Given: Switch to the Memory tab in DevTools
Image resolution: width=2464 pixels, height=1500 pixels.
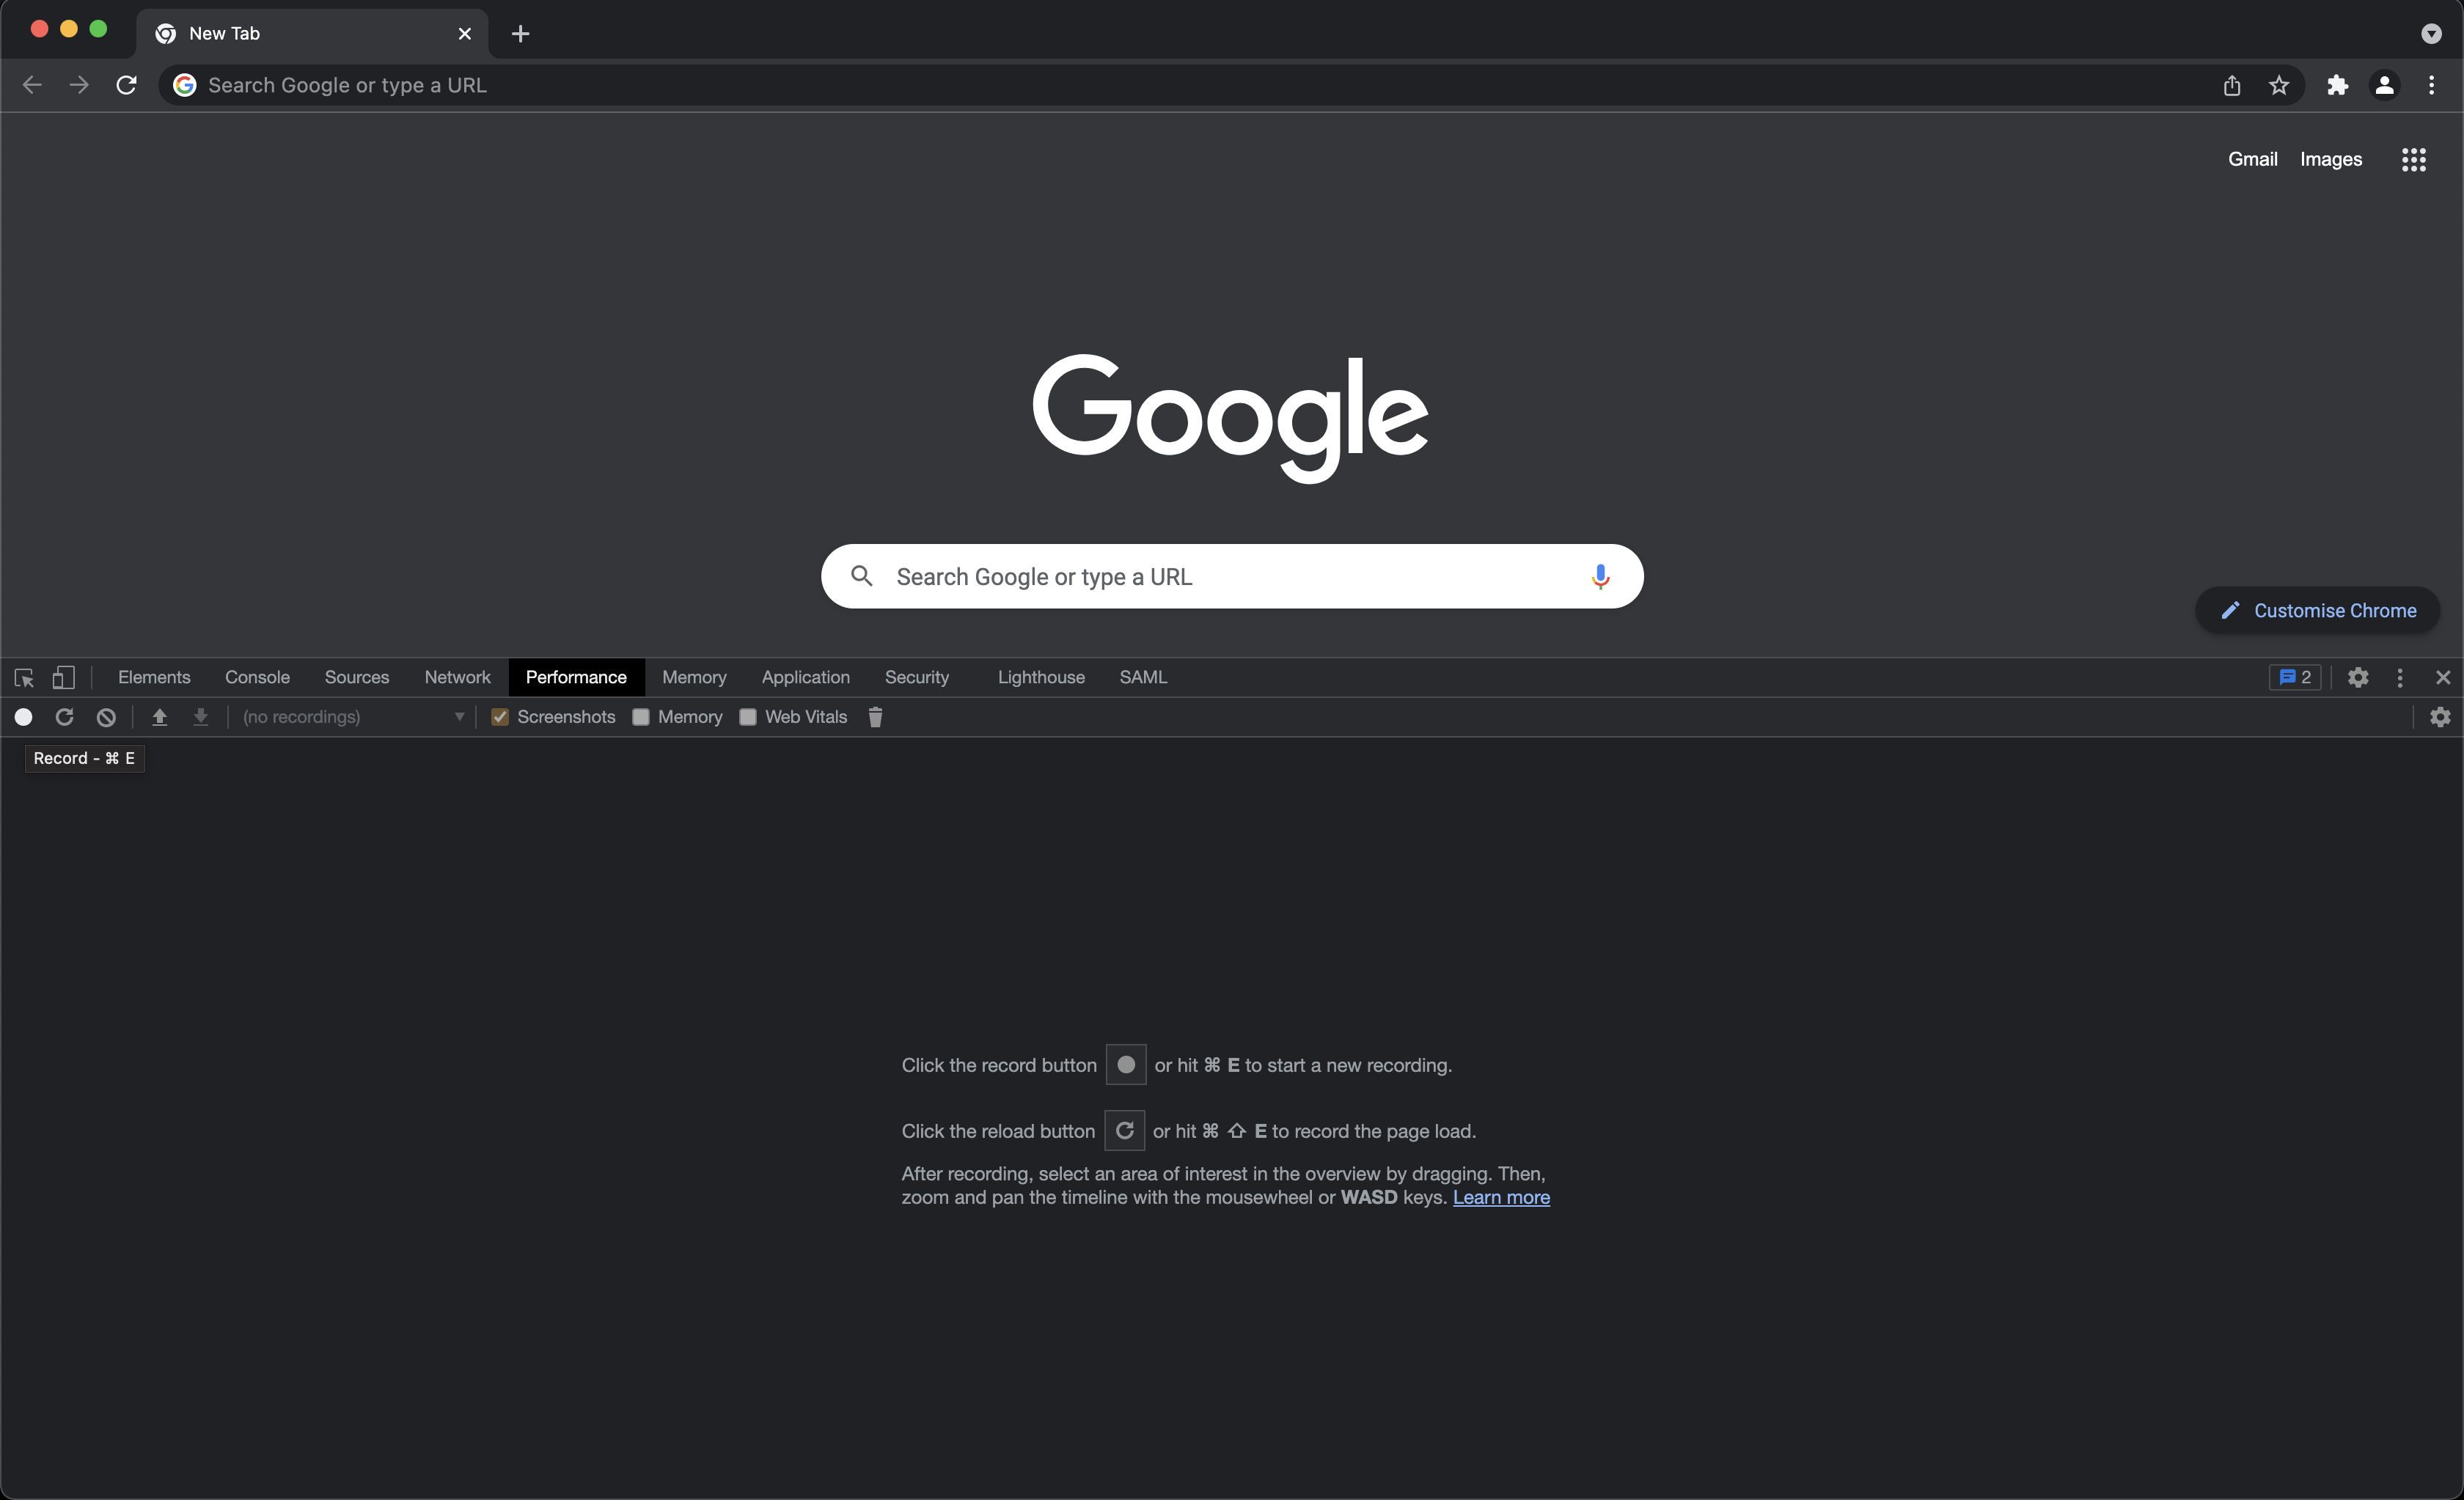Looking at the screenshot, I should point(694,677).
